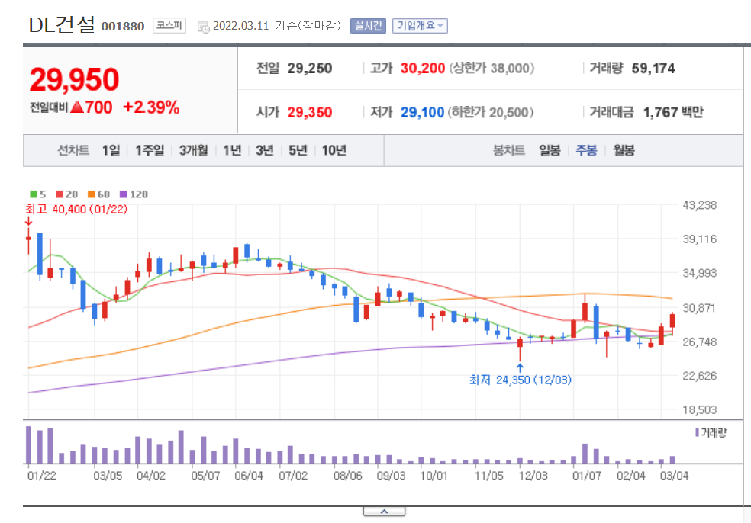This screenshot has width=751, height=523.
Task: Click the 최저 24,350 (12/03) label
Action: [x=521, y=380]
